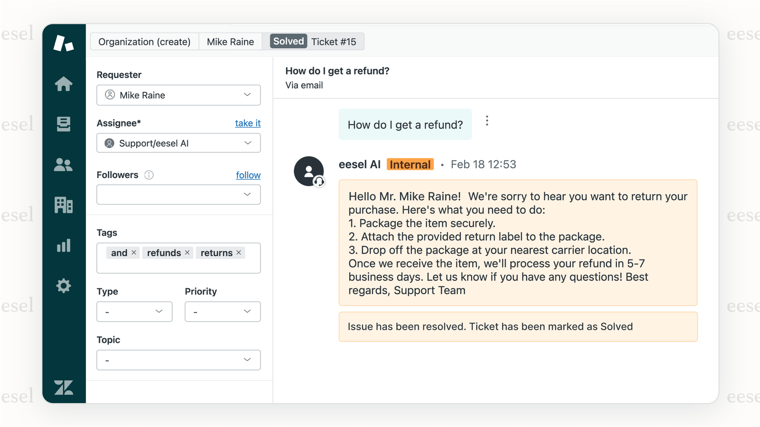Click the Zendesk logo at sidebar bottom
Image resolution: width=760 pixels, height=427 pixels.
63,388
